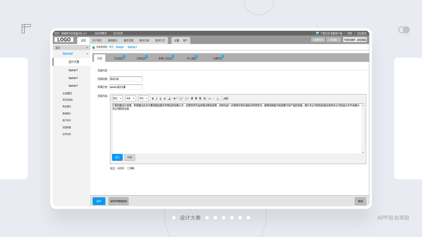Toggle underline formatting in the editor

click(161, 99)
